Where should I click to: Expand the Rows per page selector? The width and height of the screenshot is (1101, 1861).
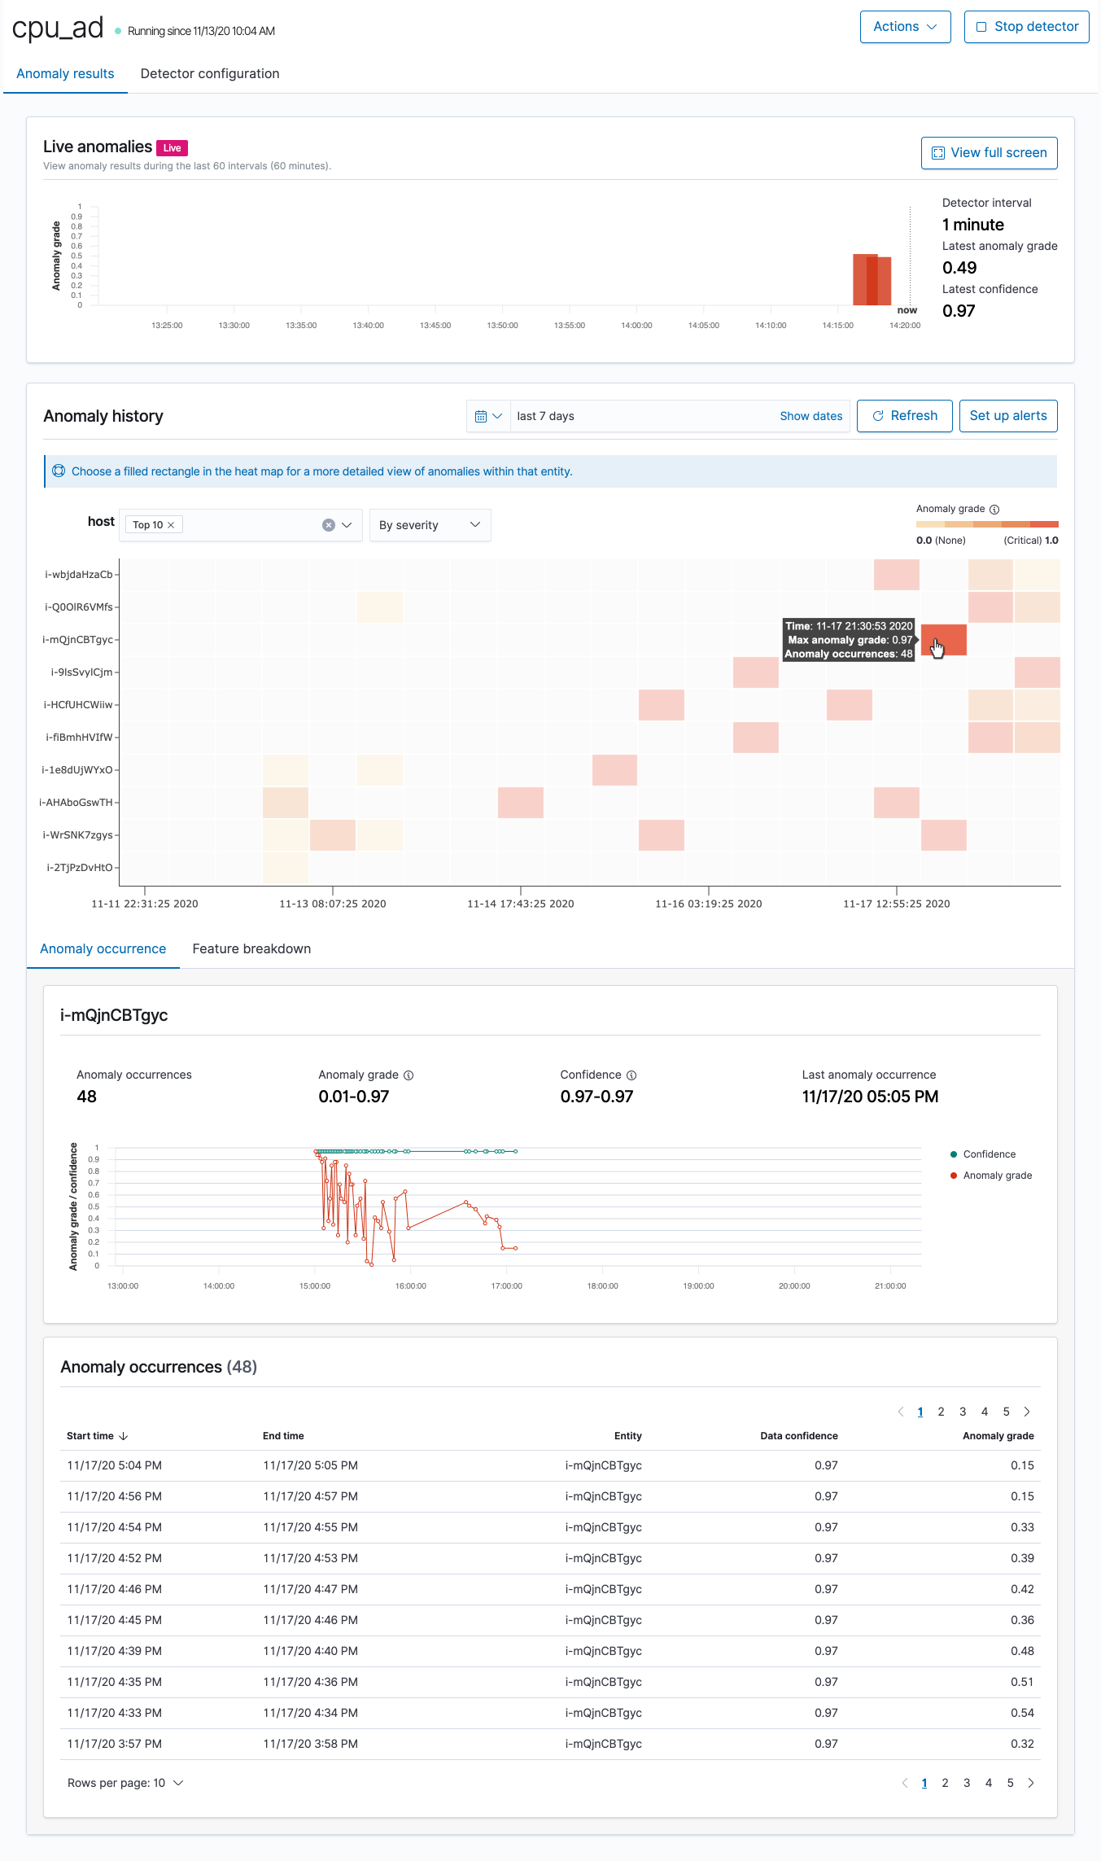(x=125, y=1783)
